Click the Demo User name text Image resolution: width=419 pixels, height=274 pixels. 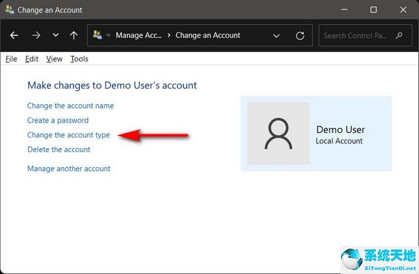point(340,130)
